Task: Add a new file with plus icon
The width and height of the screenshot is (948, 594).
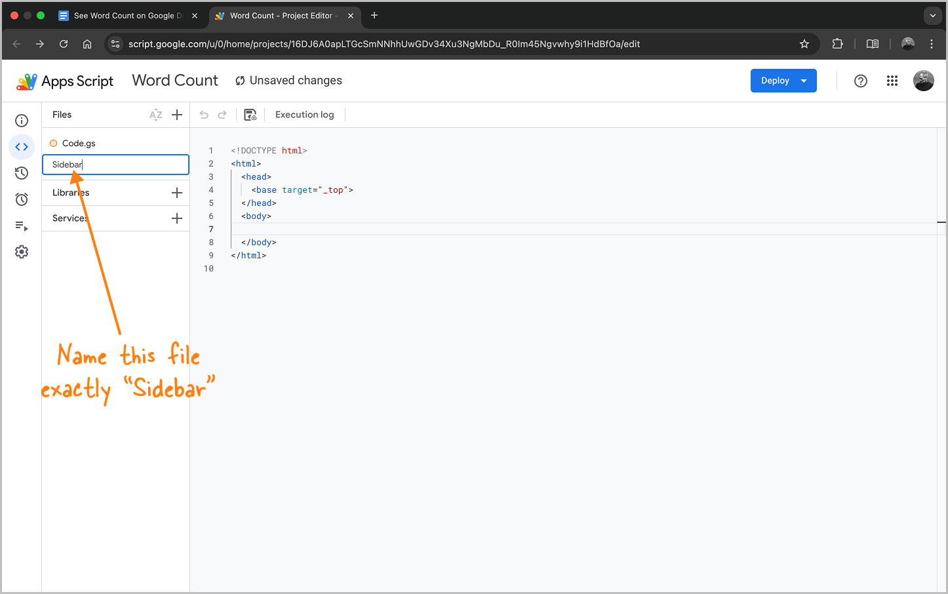Action: pos(177,115)
